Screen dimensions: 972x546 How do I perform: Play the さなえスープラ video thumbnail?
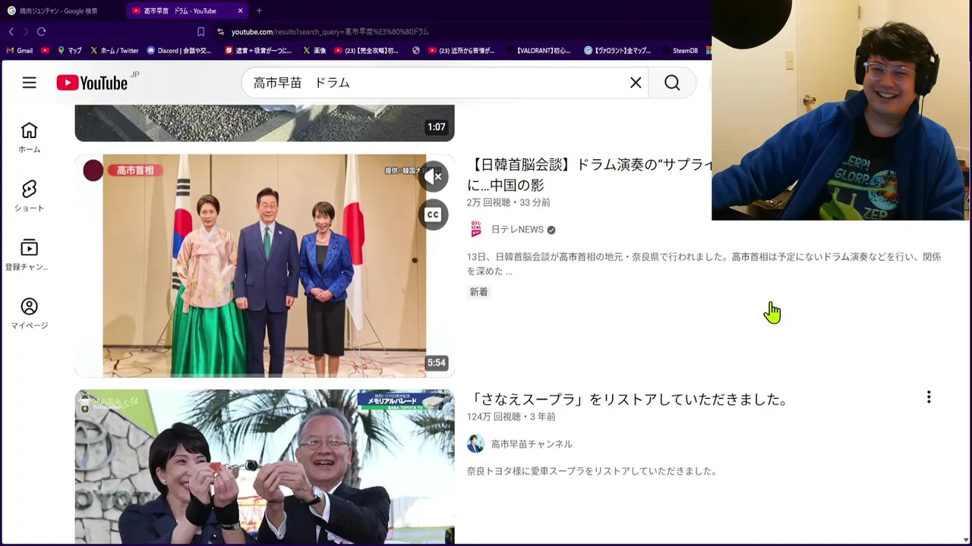264,466
